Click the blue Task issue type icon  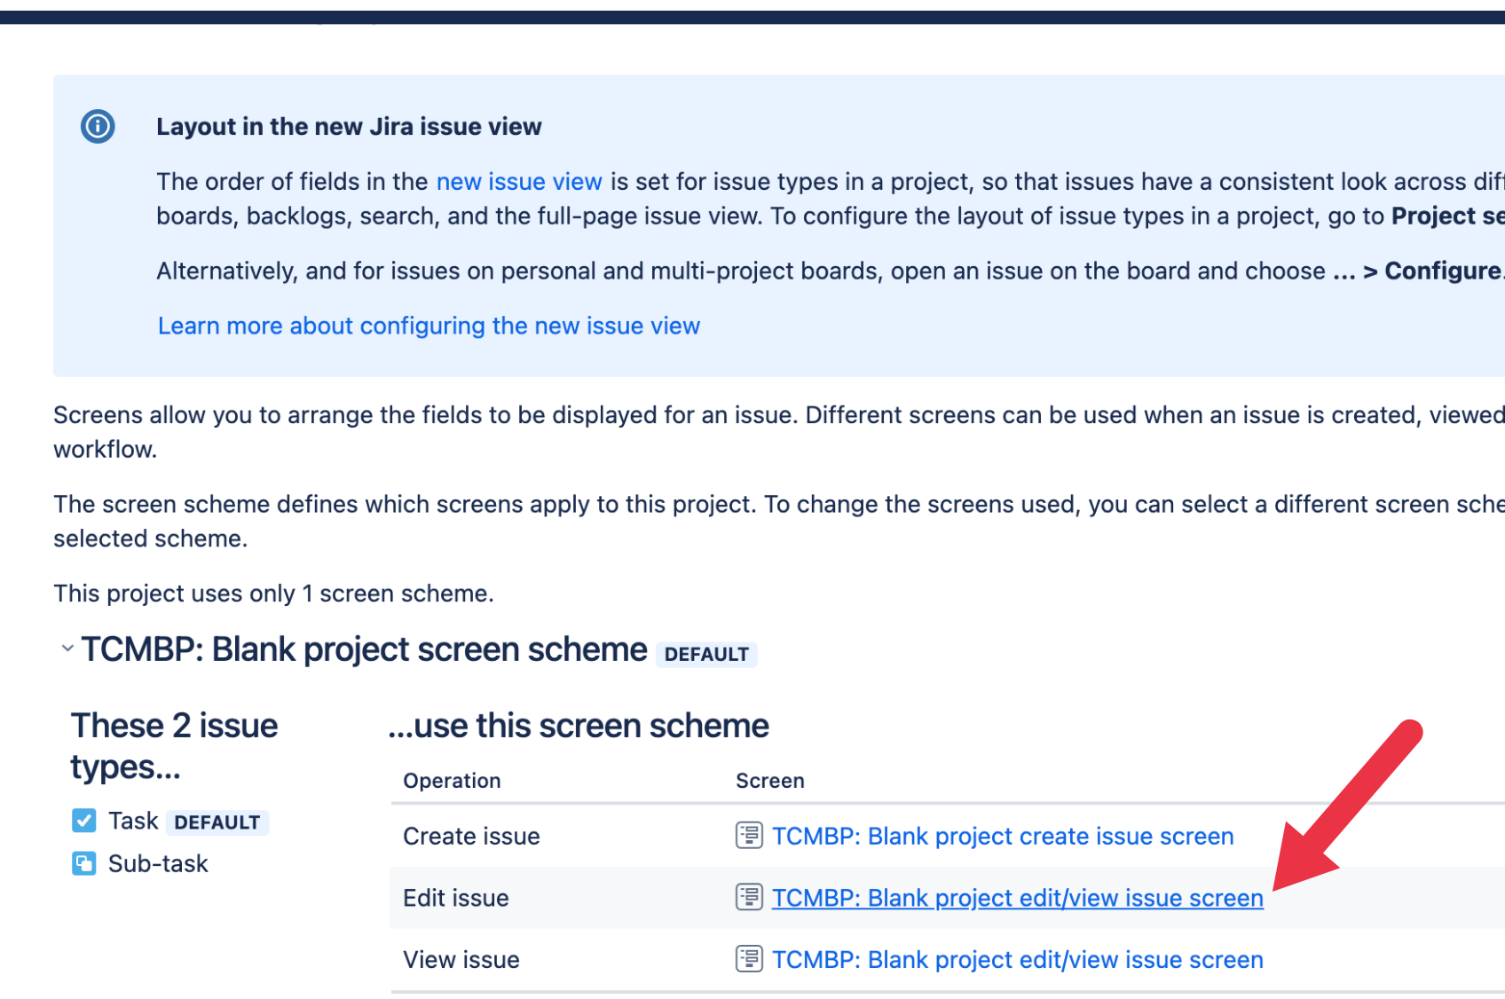tap(83, 821)
